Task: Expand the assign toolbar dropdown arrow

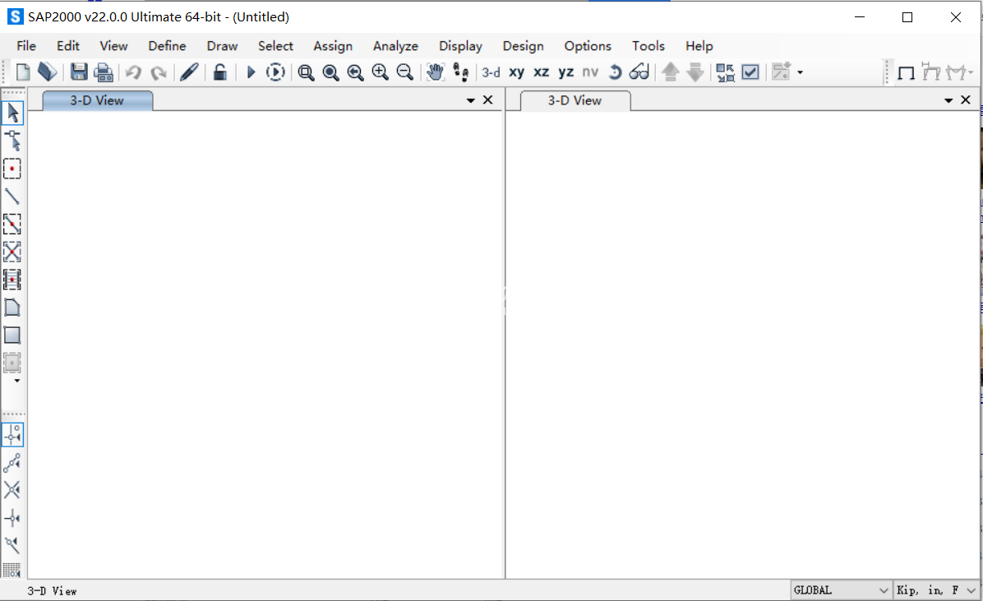Action: pos(800,73)
